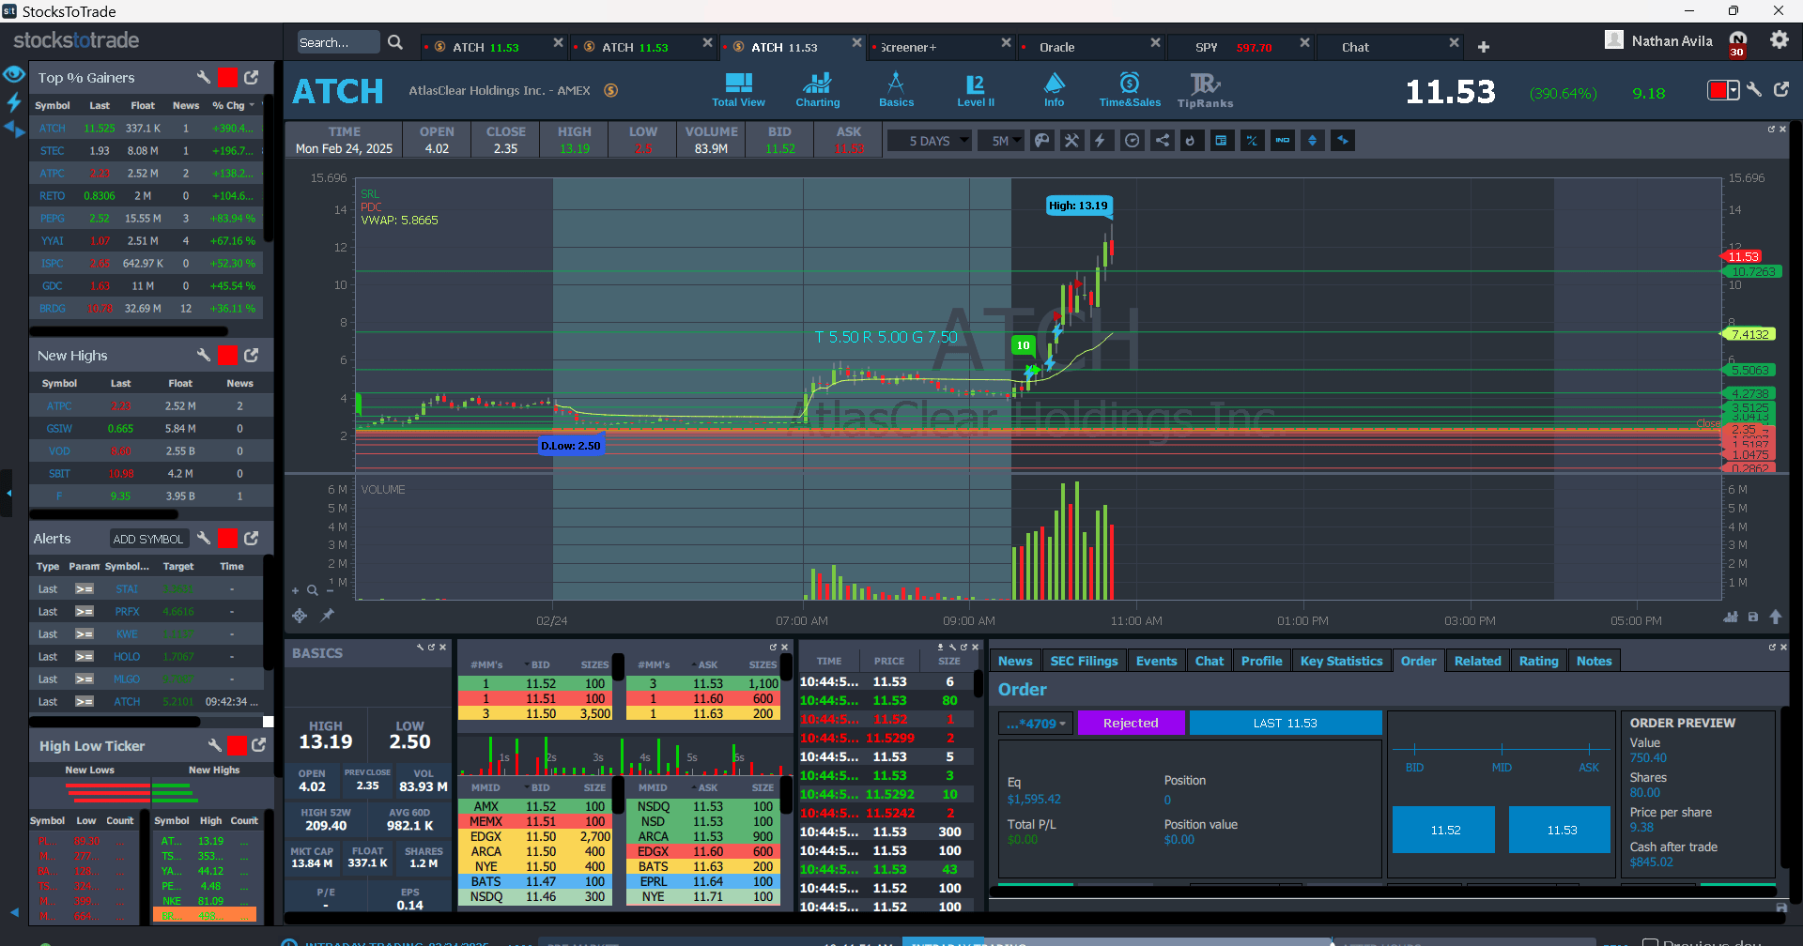Click the ADD SYMBOL button in Alerts
Screen dimensions: 1803x946
point(148,539)
